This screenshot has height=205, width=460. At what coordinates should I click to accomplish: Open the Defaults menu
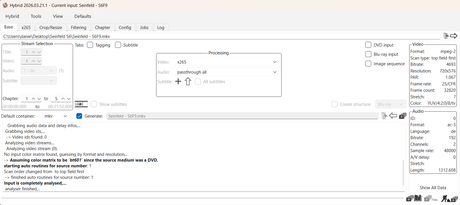click(x=83, y=16)
